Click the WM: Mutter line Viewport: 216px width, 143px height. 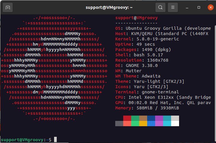click(x=128, y=71)
